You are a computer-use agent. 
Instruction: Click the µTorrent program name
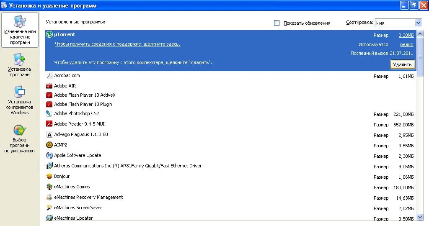point(65,34)
